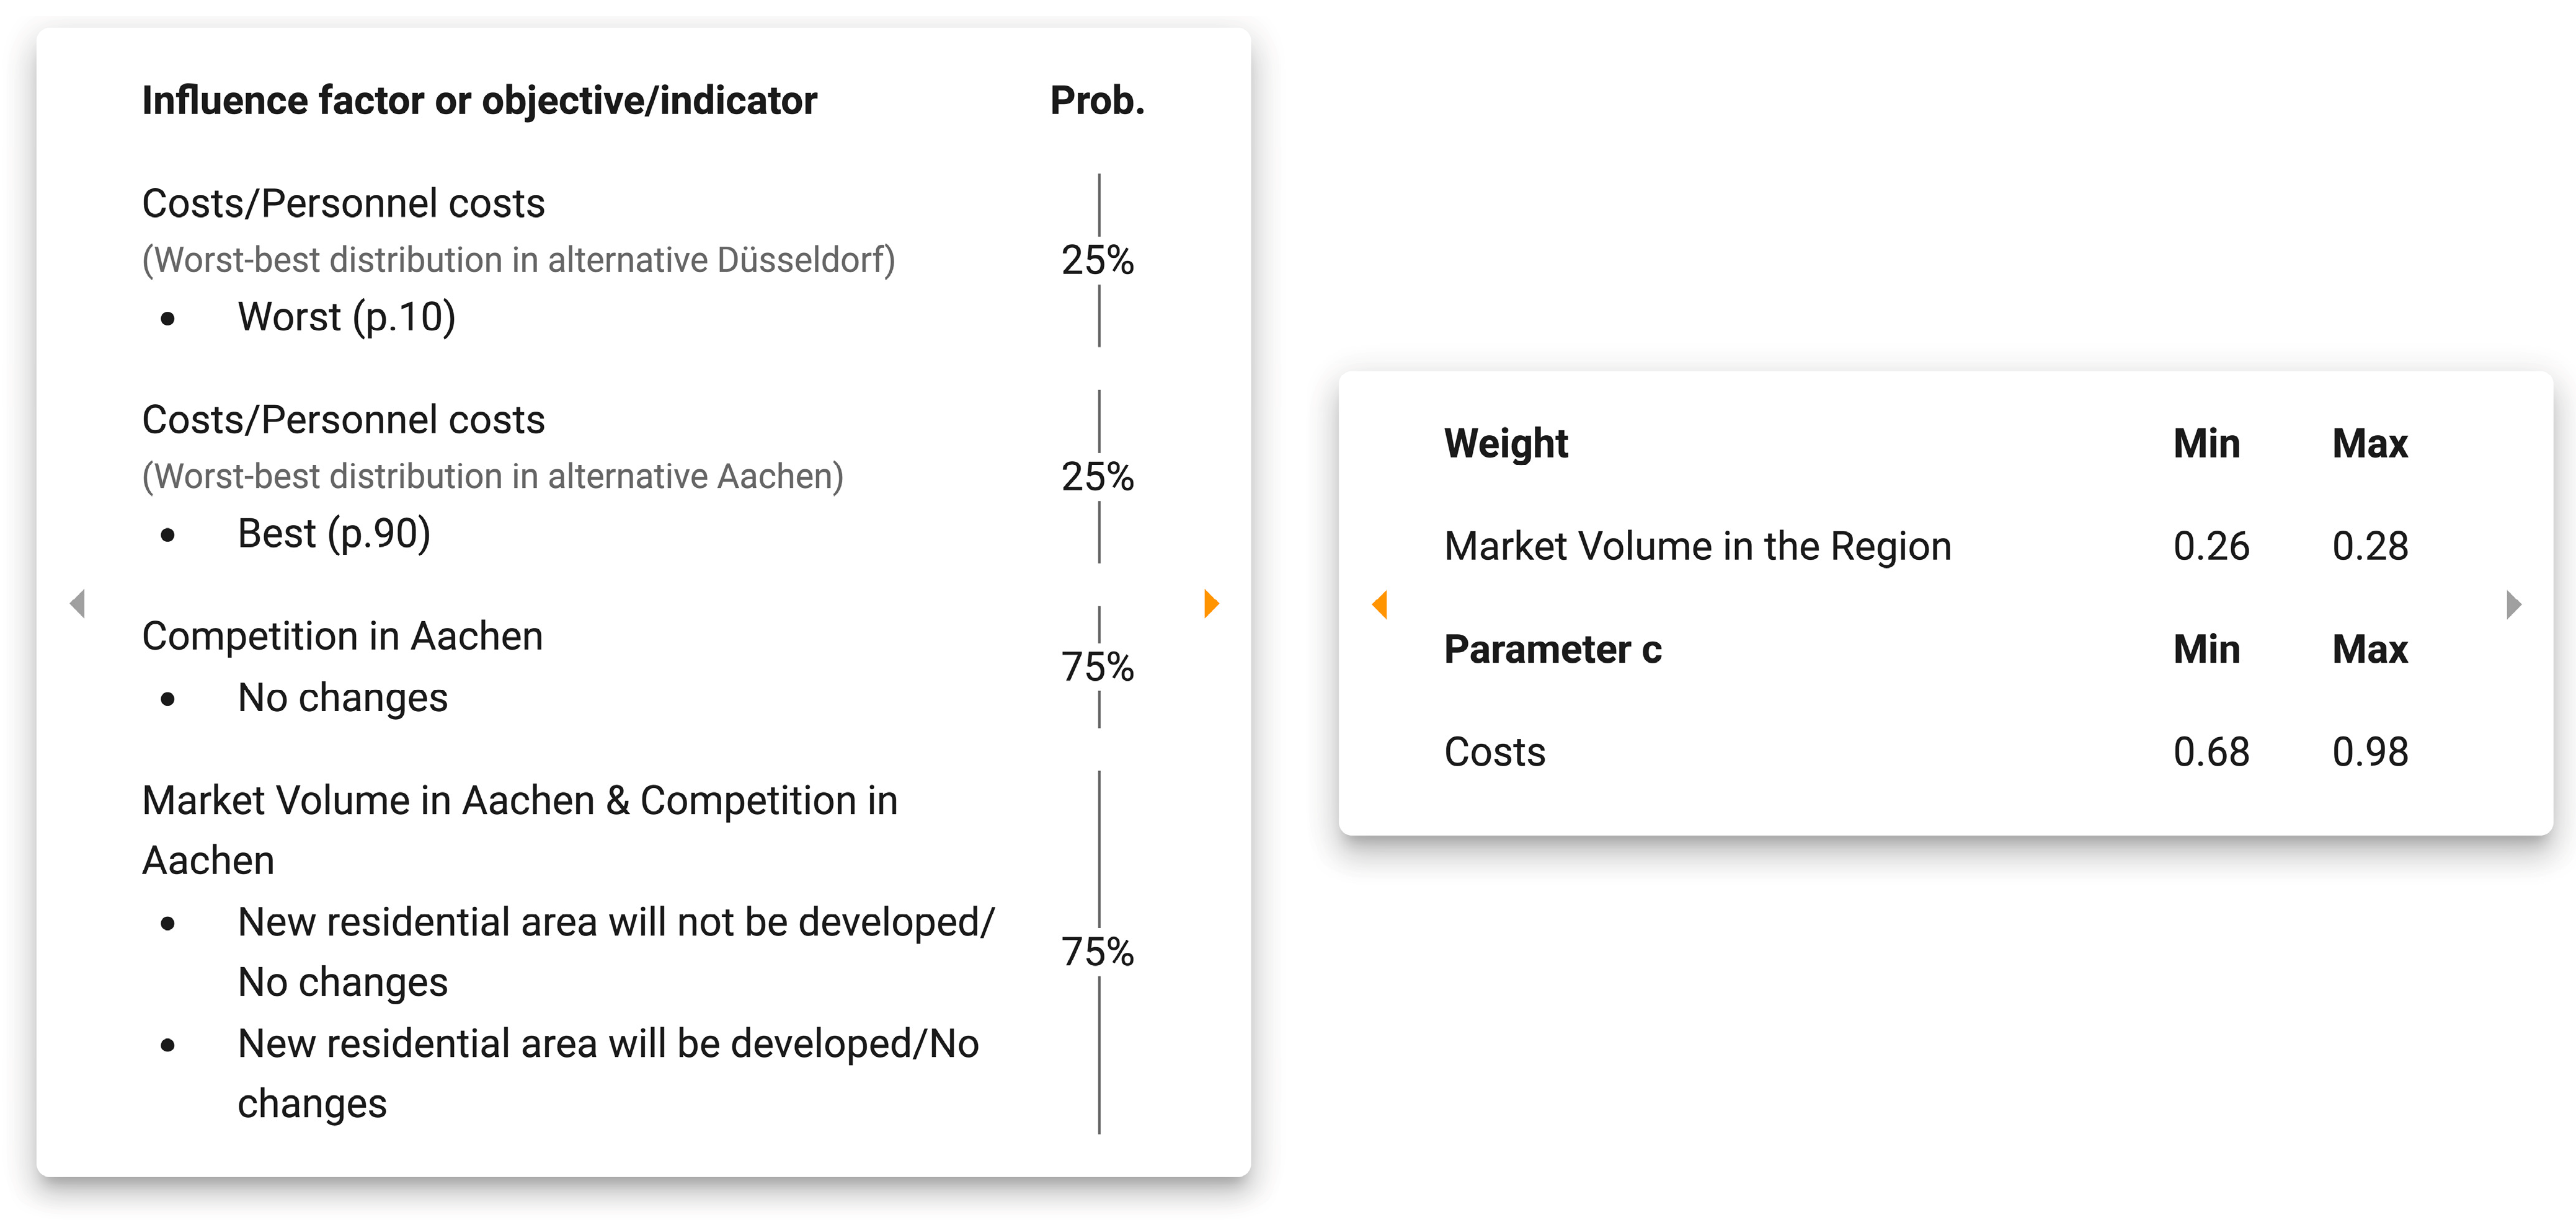The width and height of the screenshot is (2576, 1220).
Task: Click the 'Prob.' column header
Action: (1097, 101)
